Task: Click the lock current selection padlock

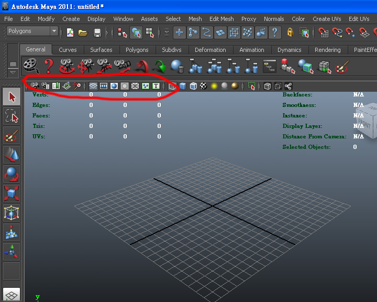Action: tap(290, 33)
